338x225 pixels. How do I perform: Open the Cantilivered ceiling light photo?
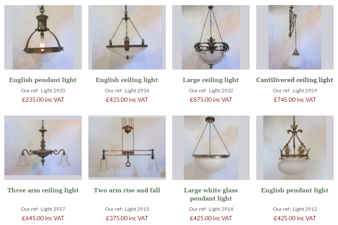point(295,37)
